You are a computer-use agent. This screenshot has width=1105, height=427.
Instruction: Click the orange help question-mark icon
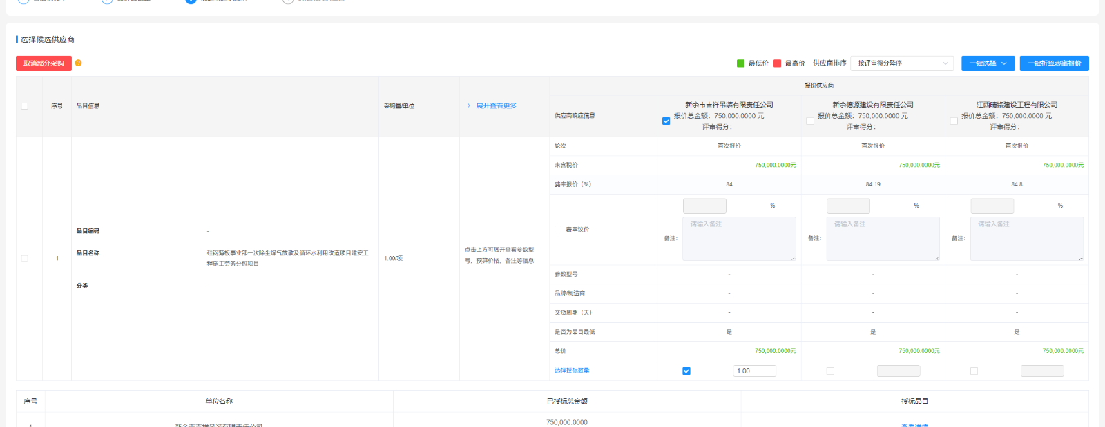tap(79, 63)
